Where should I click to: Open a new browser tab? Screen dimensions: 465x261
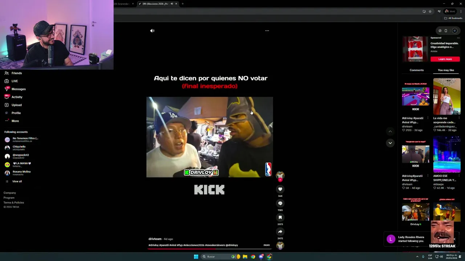(182, 4)
